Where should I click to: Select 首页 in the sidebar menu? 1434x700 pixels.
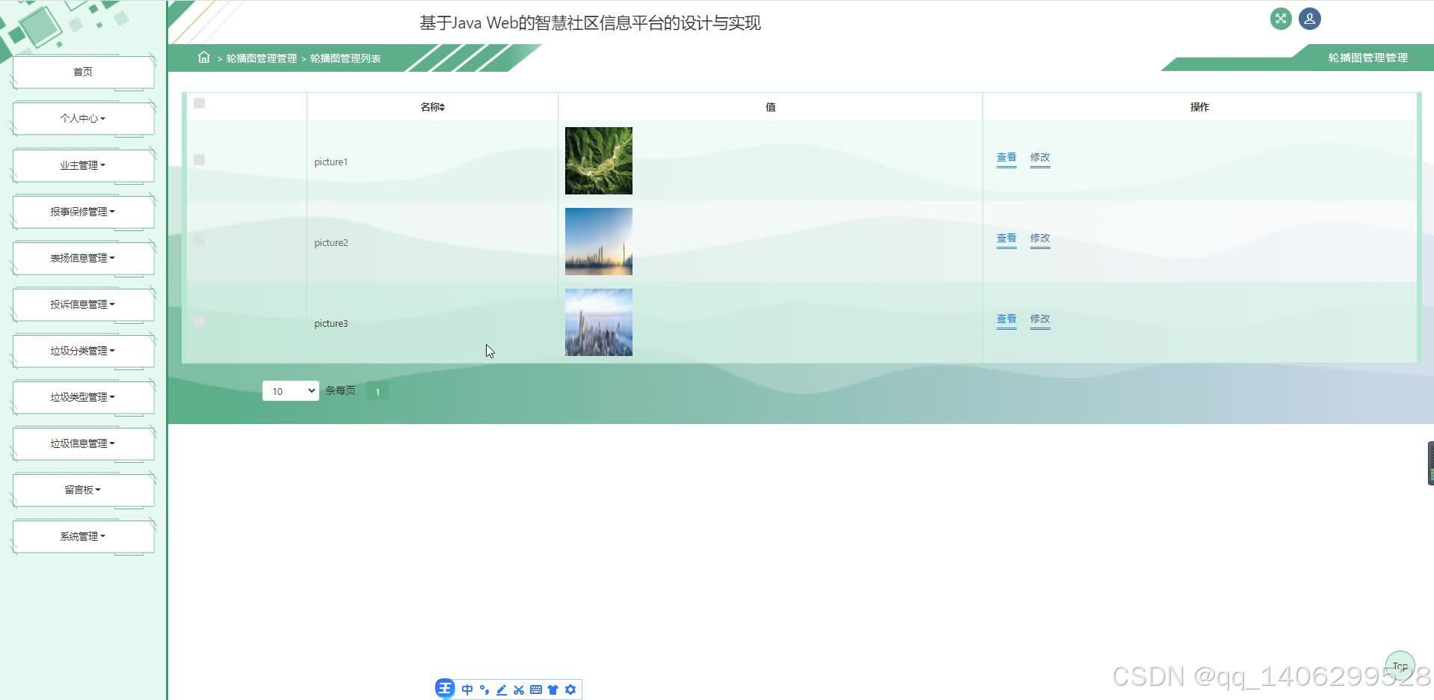click(82, 71)
